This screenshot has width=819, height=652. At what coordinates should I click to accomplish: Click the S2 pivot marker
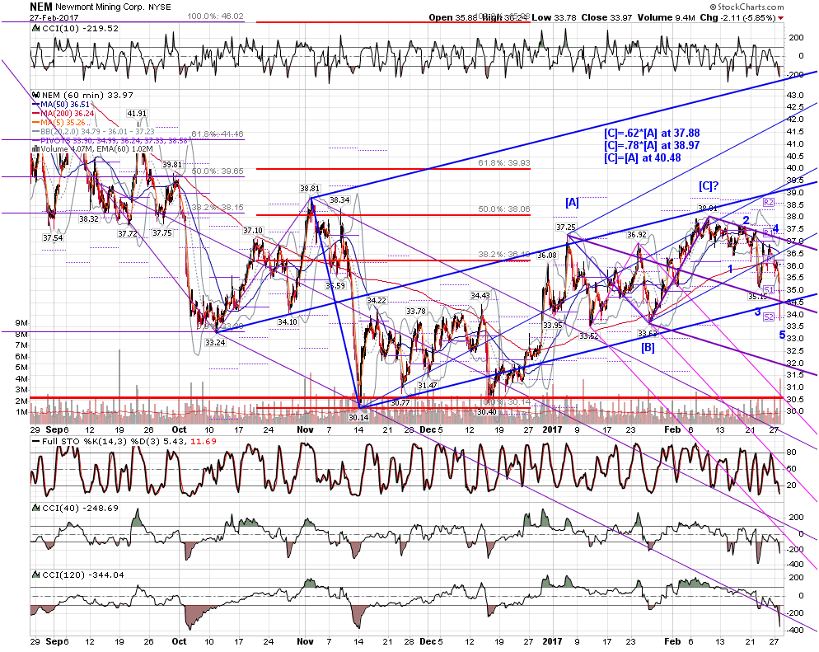769,317
